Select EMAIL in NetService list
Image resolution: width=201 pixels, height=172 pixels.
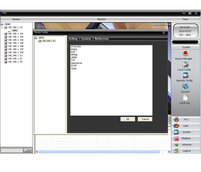tap(74, 49)
